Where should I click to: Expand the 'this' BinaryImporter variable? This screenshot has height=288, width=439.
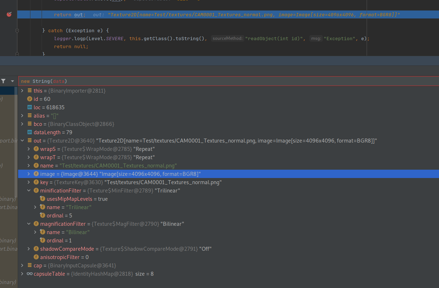22,91
